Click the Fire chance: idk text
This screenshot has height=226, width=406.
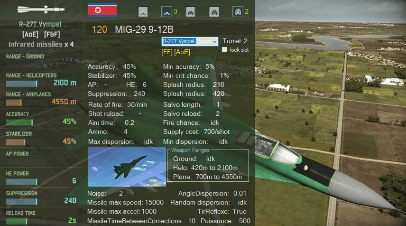[x=191, y=123]
